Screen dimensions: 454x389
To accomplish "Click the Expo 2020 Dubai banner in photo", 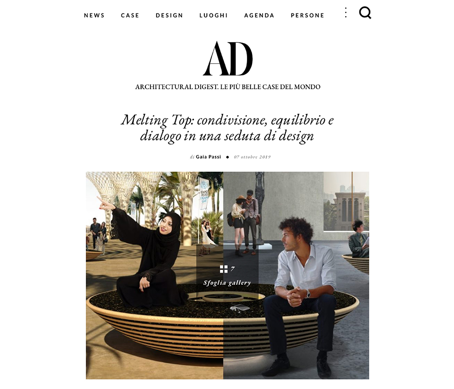I will tap(204, 193).
